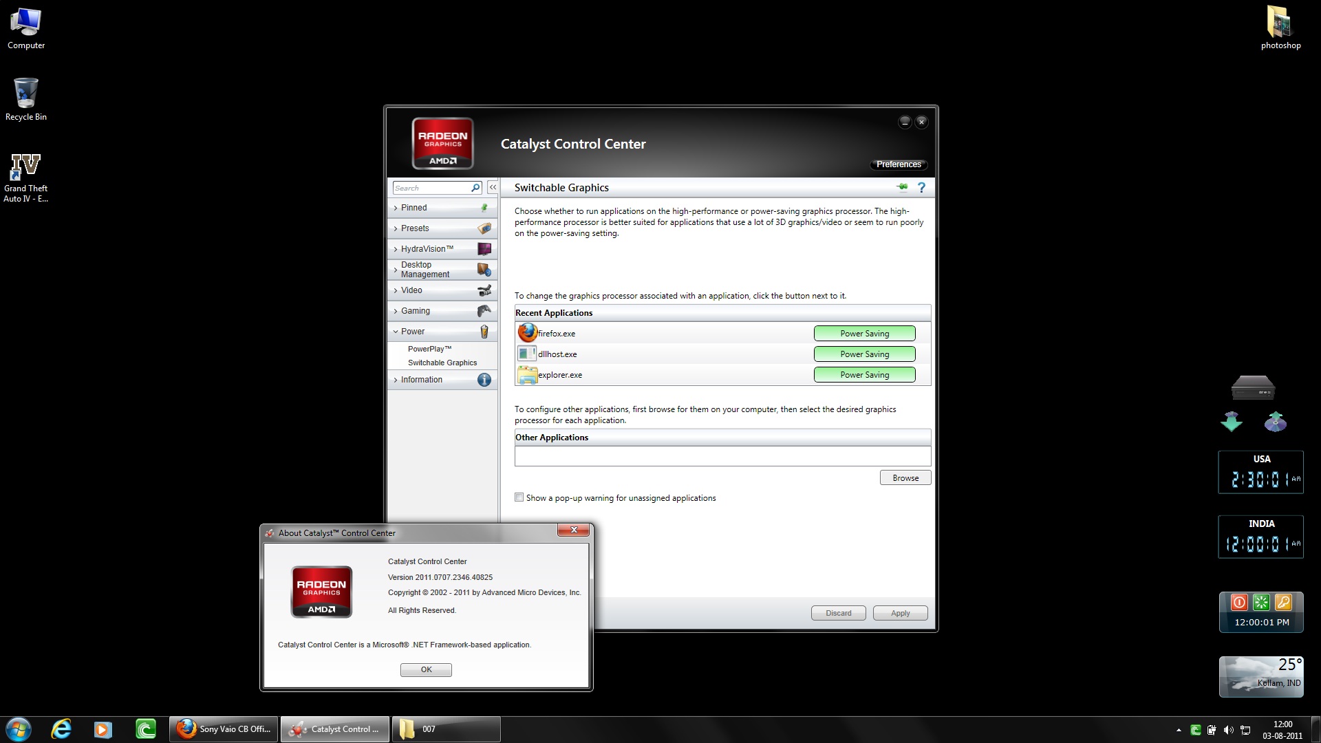Expand the Video section
Viewport: 1321px width, 743px height.
pos(442,290)
